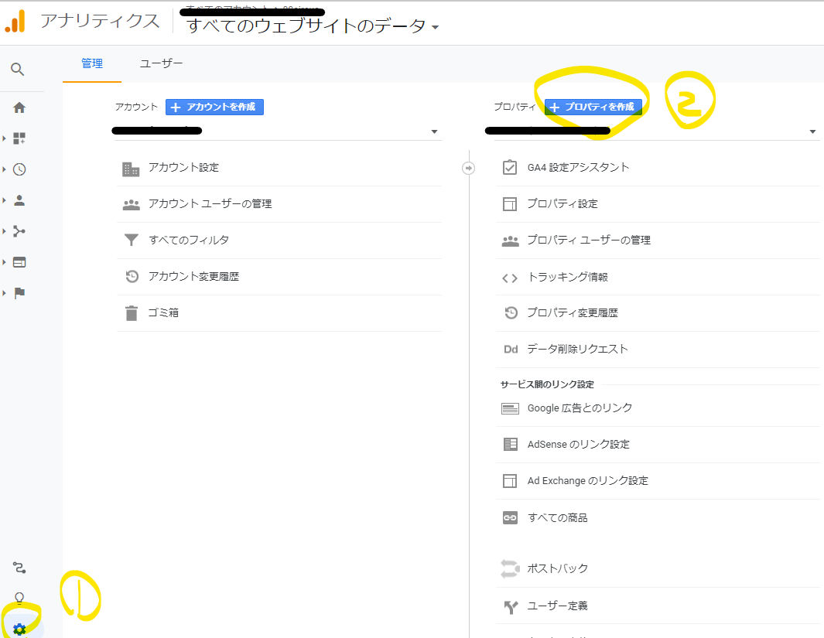The height and width of the screenshot is (638, 824).
Task: Open GA4 設定アシスタント
Action: point(578,168)
